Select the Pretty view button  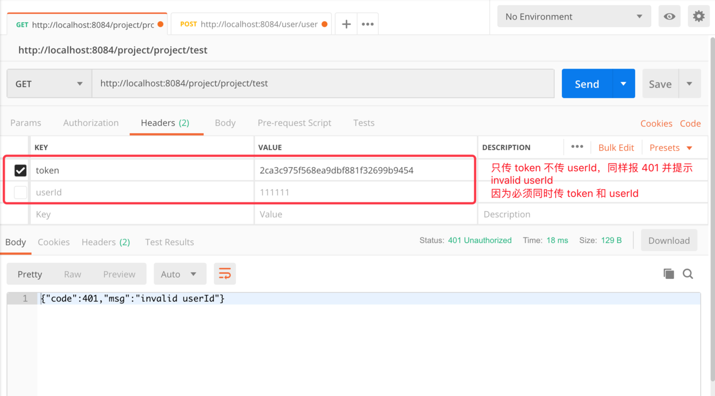30,274
